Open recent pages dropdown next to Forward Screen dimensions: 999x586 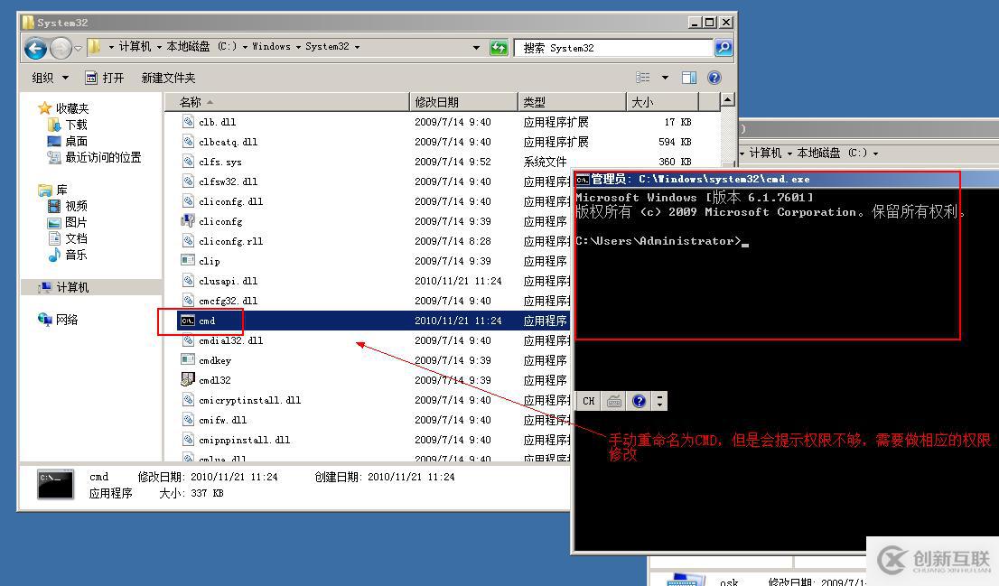[x=79, y=48]
